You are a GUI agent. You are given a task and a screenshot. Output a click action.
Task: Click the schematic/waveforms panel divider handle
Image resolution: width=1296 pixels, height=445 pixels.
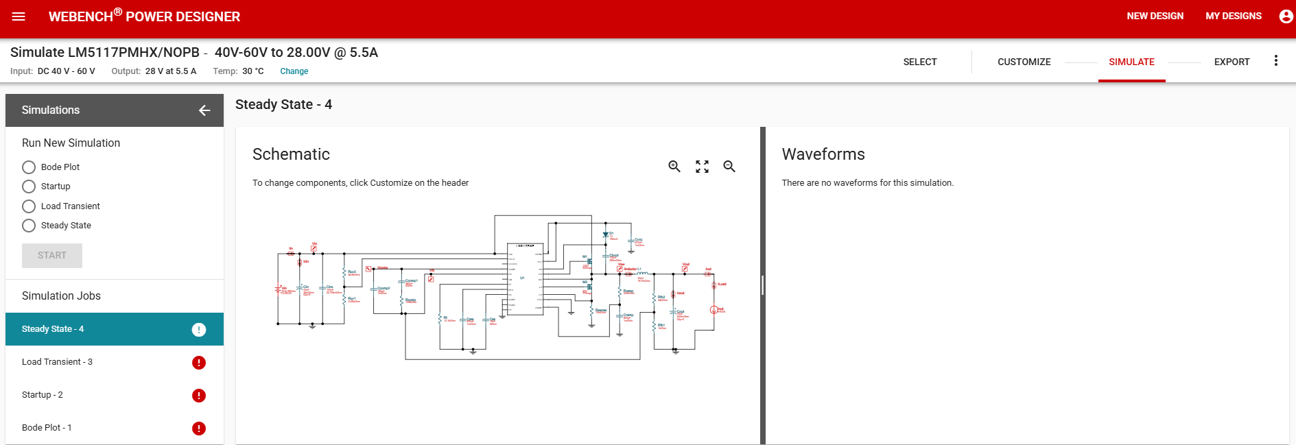coord(762,285)
